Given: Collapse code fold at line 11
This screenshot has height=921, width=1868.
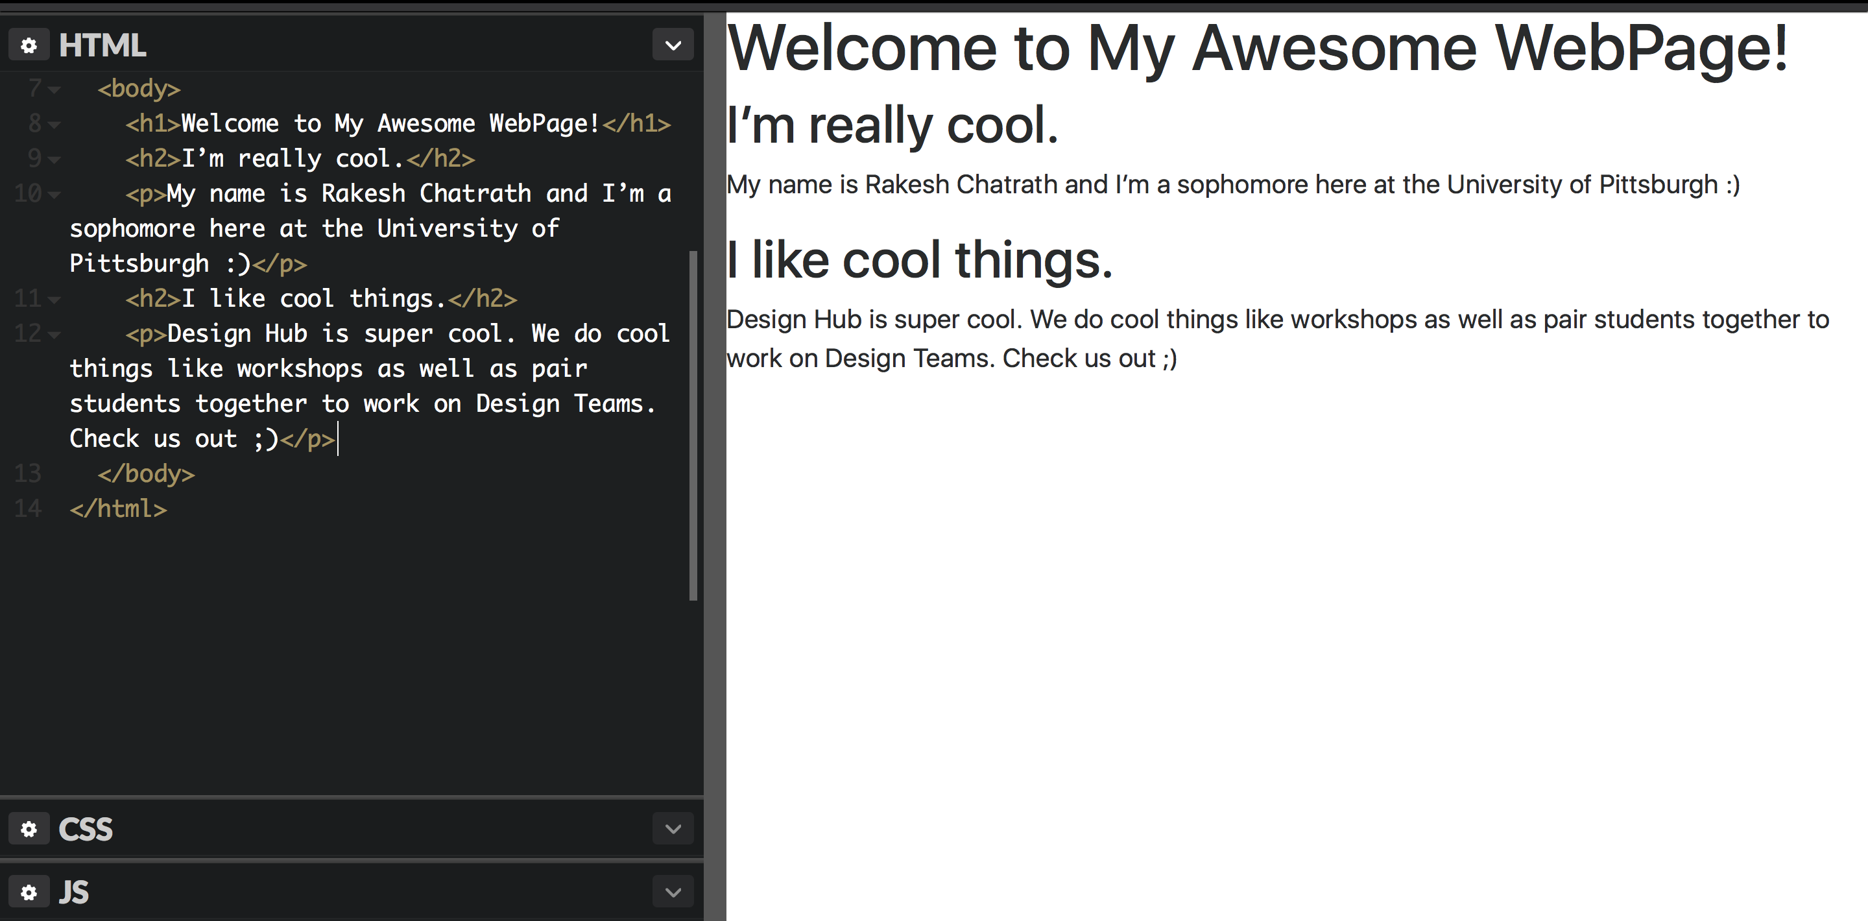Looking at the screenshot, I should tap(54, 300).
